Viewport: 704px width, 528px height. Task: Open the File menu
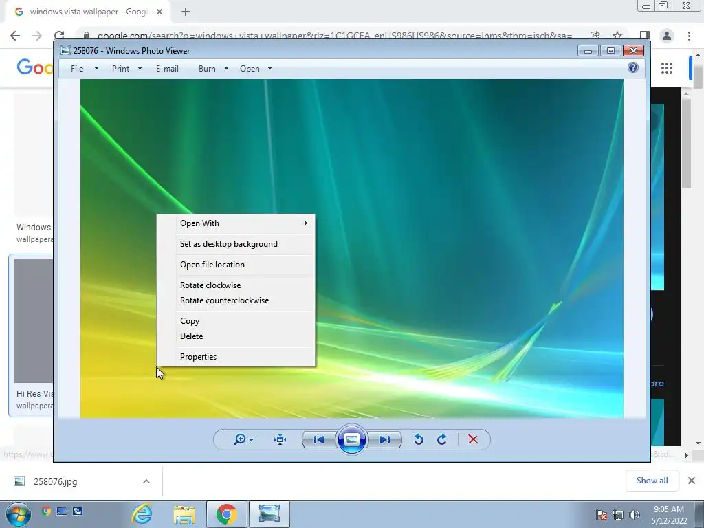[77, 69]
